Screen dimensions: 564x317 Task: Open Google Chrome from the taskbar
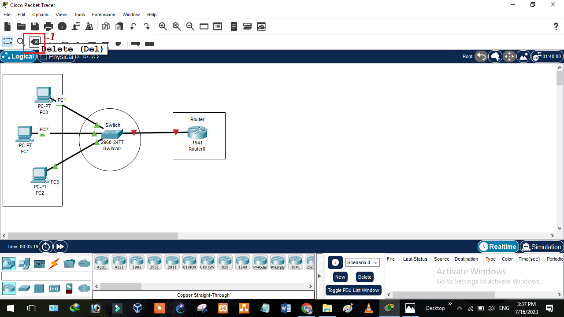pos(307,308)
